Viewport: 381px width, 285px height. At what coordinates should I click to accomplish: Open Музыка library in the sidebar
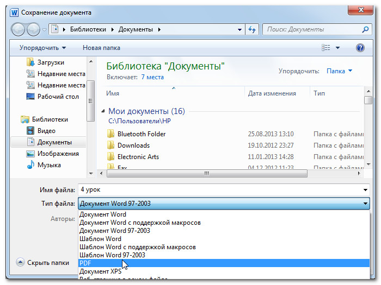tap(49, 165)
